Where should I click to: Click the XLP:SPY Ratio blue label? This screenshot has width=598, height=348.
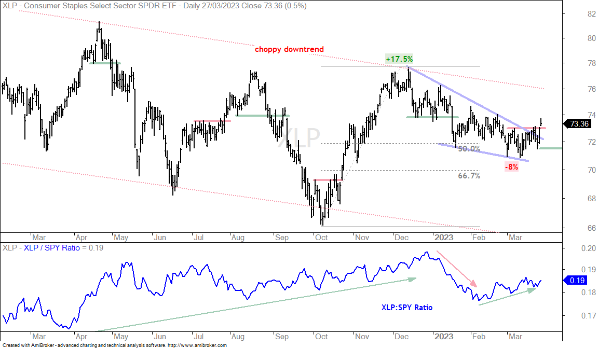pos(407,307)
